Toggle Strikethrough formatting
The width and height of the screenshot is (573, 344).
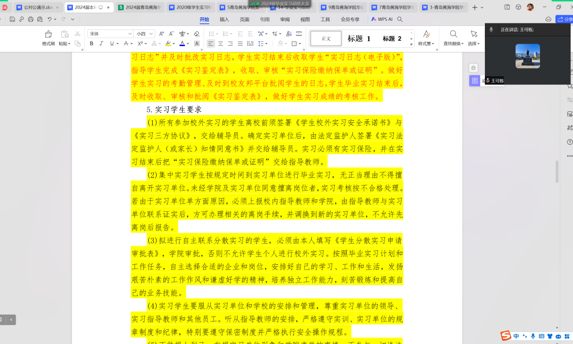(x=126, y=43)
